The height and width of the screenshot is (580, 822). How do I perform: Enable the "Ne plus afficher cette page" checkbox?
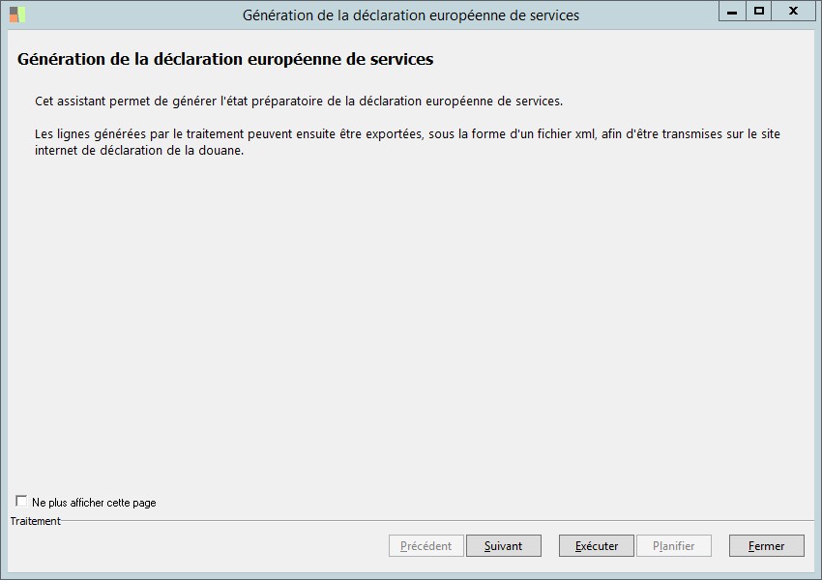click(21, 502)
